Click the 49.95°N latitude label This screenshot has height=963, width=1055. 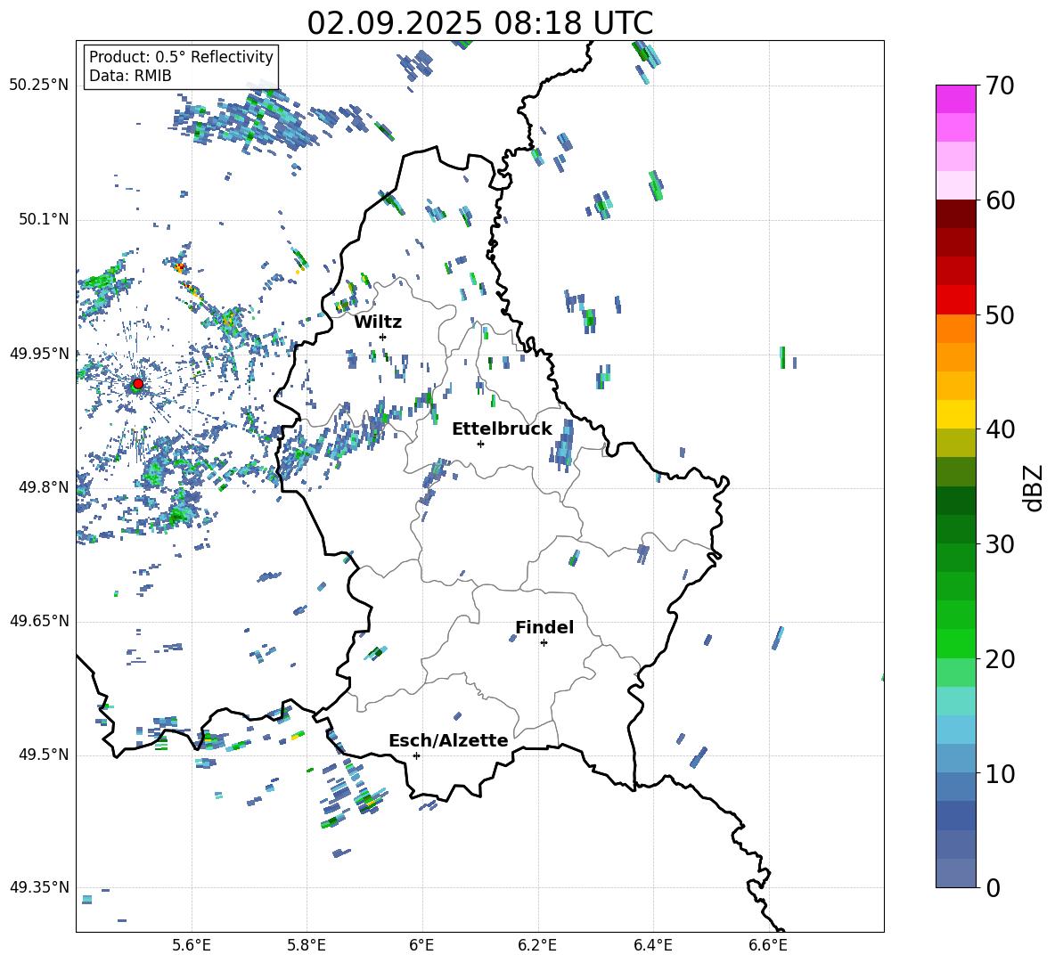pos(38,353)
